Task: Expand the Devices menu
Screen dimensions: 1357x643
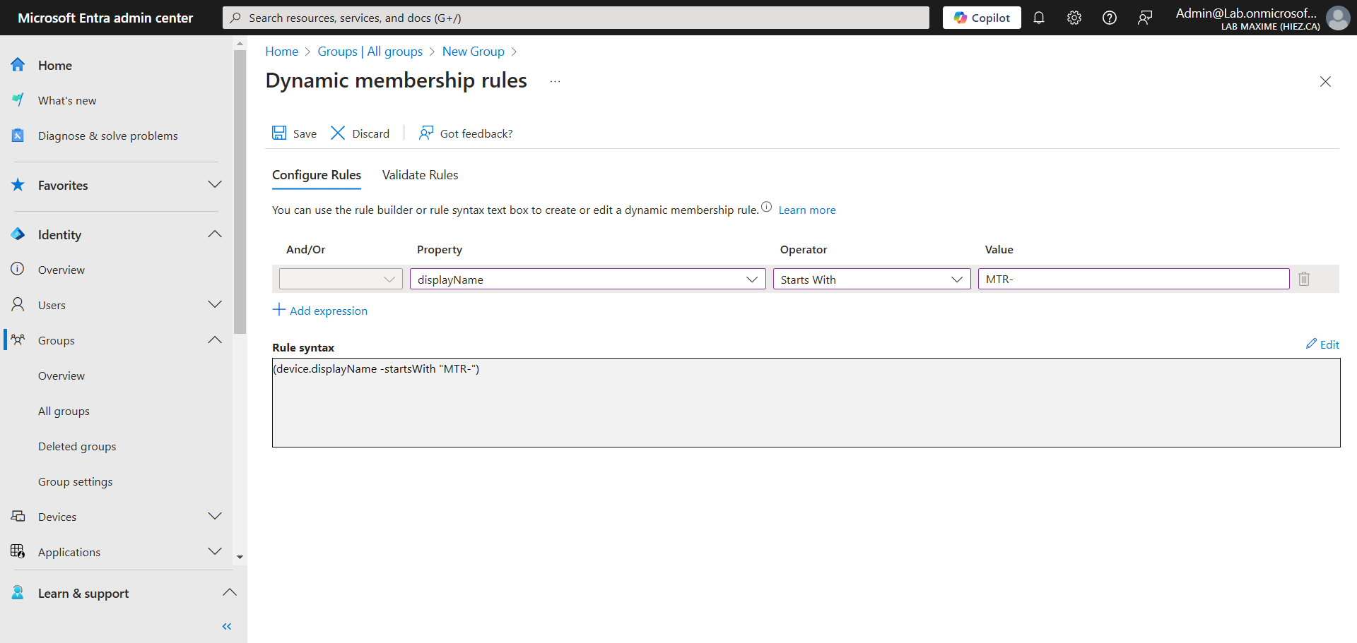Action: pyautogui.click(x=215, y=517)
